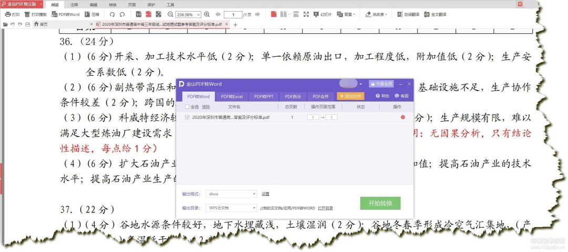Viewport: 568px width, 252px height.
Task: Click the 划词翻译 word translation tool
Action: coord(408,15)
